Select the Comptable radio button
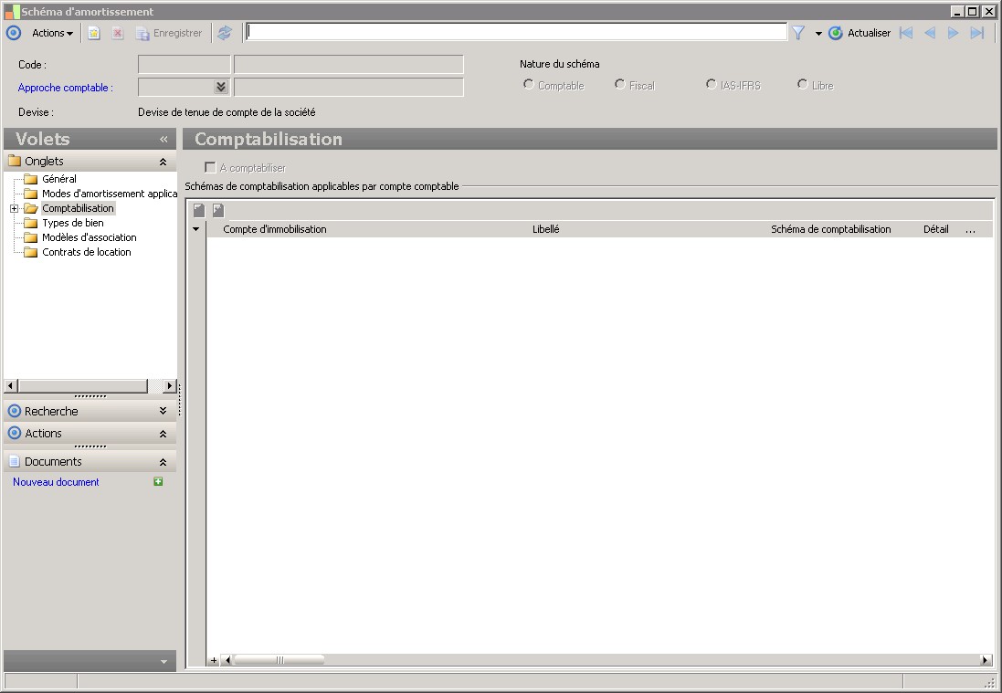This screenshot has width=1002, height=693. [529, 84]
